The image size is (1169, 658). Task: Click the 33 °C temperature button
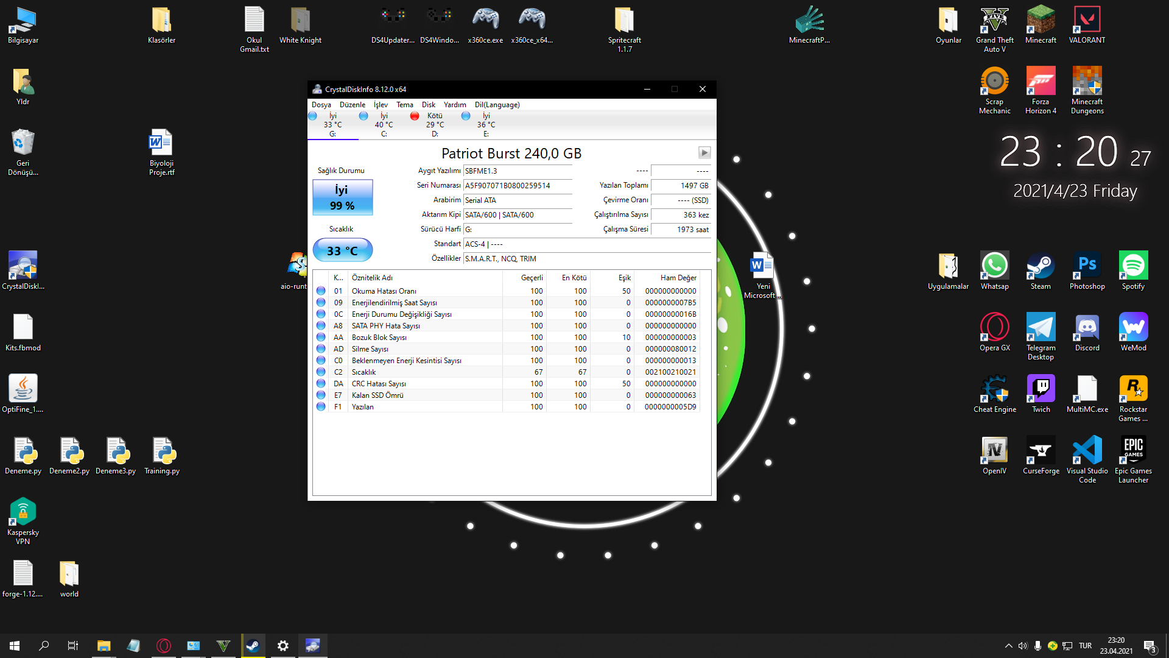click(343, 250)
